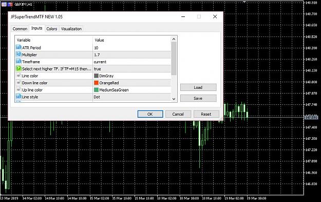Click the Line style row type icon
This screenshot has width=321, height=202.
click(x=18, y=97)
